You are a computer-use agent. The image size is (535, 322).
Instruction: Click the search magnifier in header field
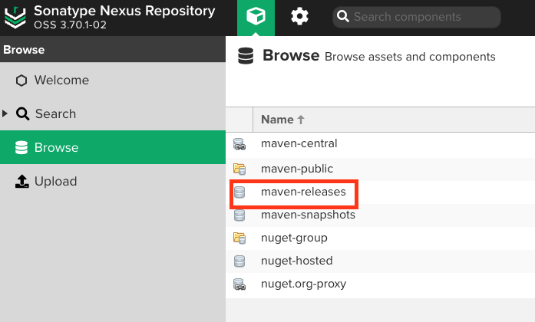pos(343,16)
